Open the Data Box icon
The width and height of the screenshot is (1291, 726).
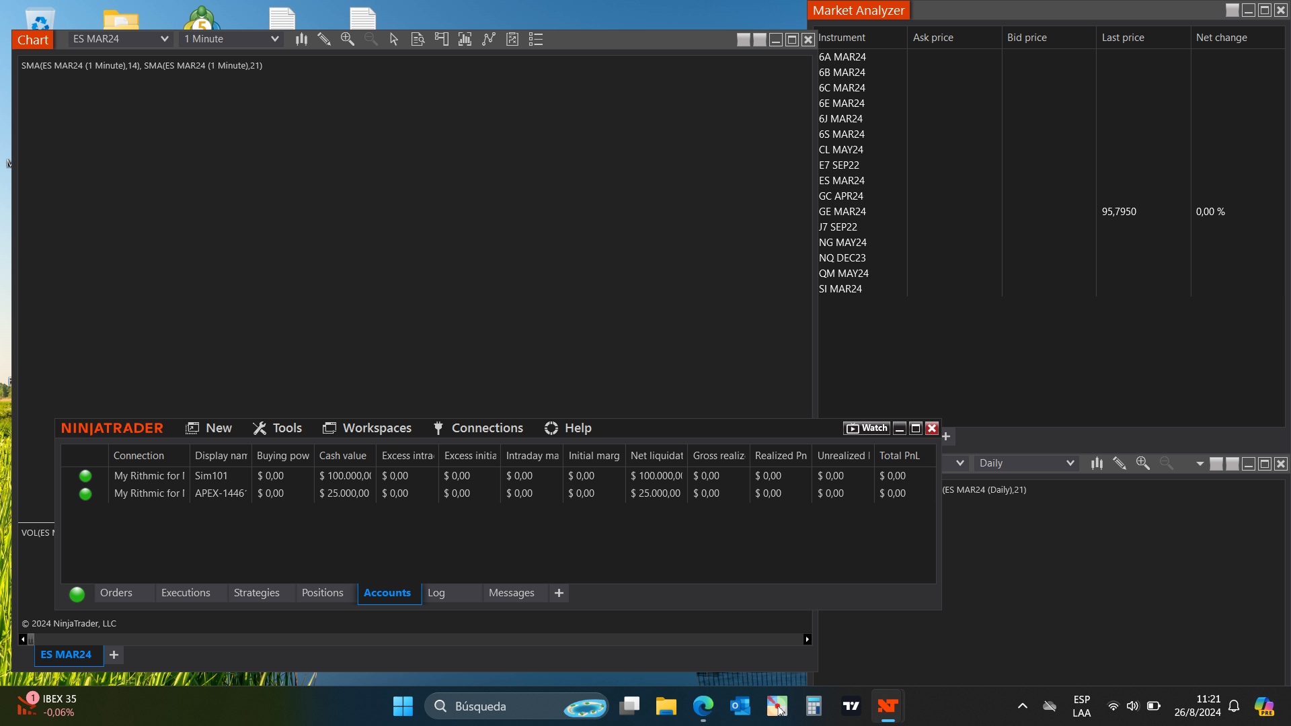[x=418, y=39]
